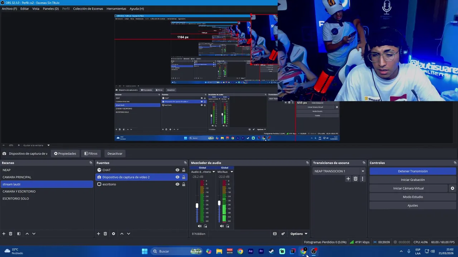
Task: Toggle visibility of CHAT source
Action: pos(177,170)
